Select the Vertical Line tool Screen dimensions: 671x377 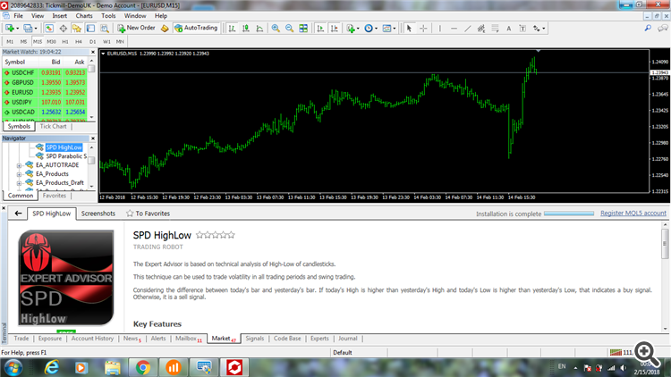[439, 29]
